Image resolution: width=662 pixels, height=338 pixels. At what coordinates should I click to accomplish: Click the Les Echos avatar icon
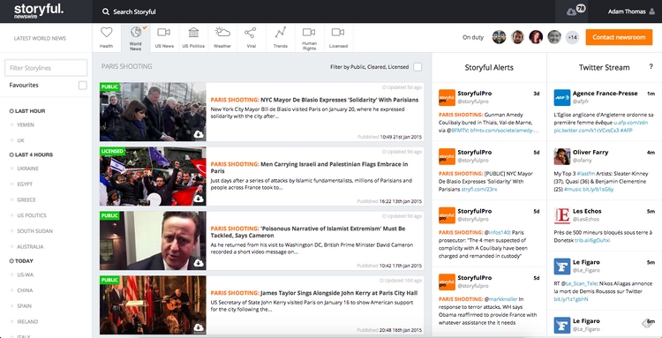click(562, 215)
